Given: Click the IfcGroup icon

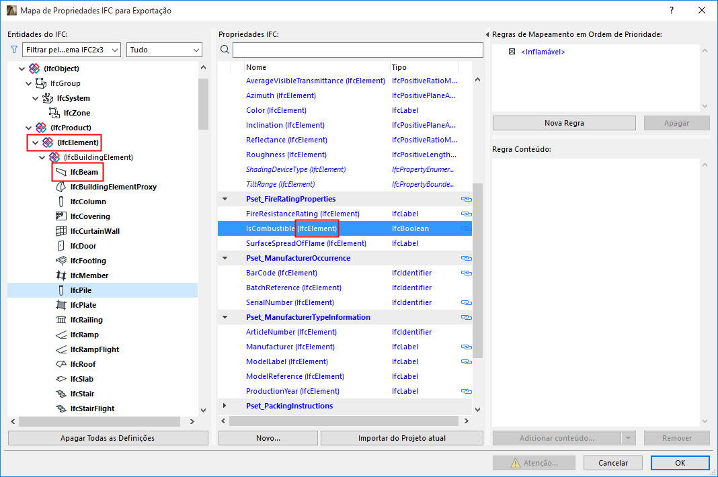Looking at the screenshot, I should point(41,83).
